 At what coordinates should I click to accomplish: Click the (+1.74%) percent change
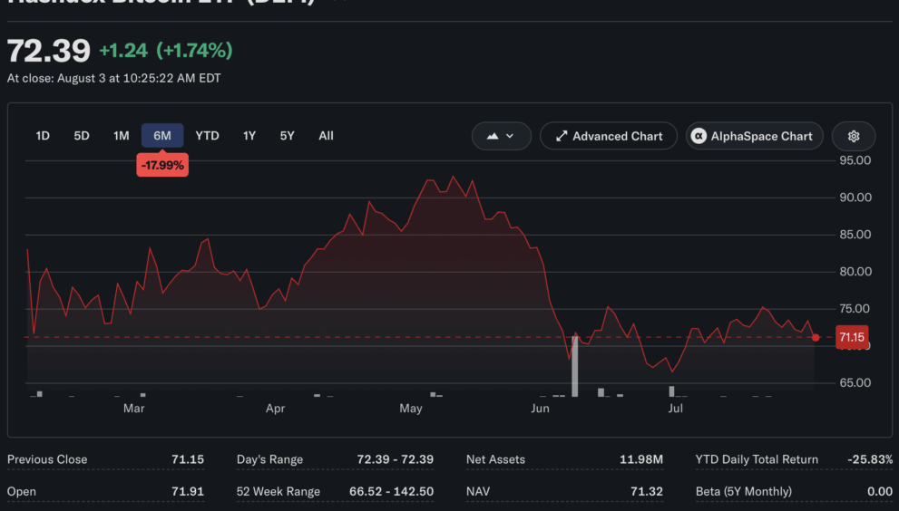pyautogui.click(x=194, y=51)
